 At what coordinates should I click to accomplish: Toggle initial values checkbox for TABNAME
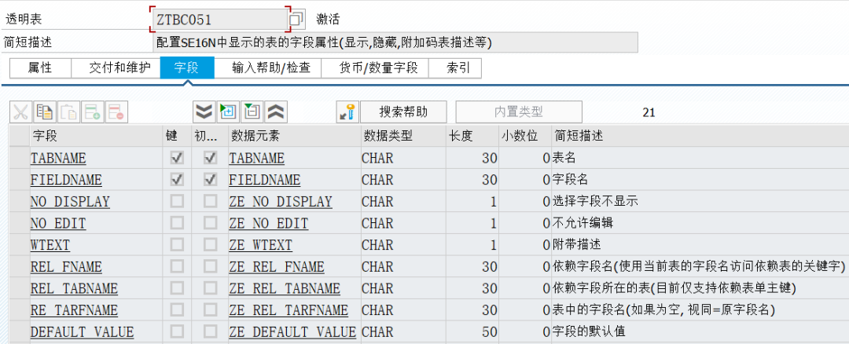coord(210,157)
